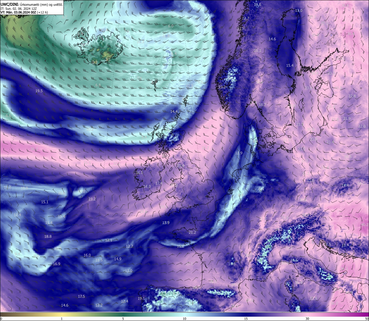Click the map value '10.6' over central France
This screenshot has width=369, height=321.
tap(232, 264)
